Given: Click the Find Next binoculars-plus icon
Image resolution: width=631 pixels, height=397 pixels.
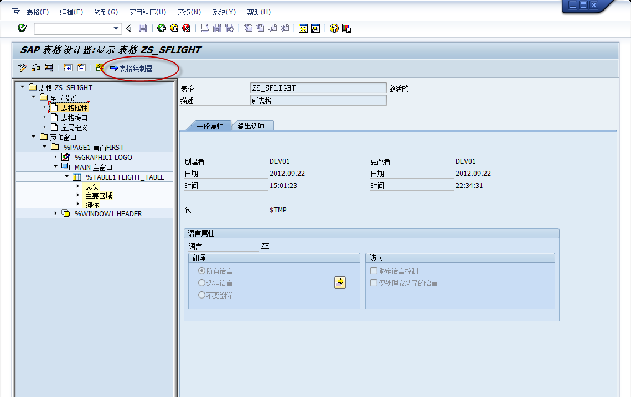Looking at the screenshot, I should click(229, 28).
